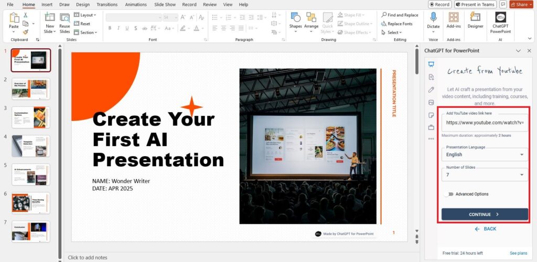Click the image icon in ChatGPT sidebar

431,102
